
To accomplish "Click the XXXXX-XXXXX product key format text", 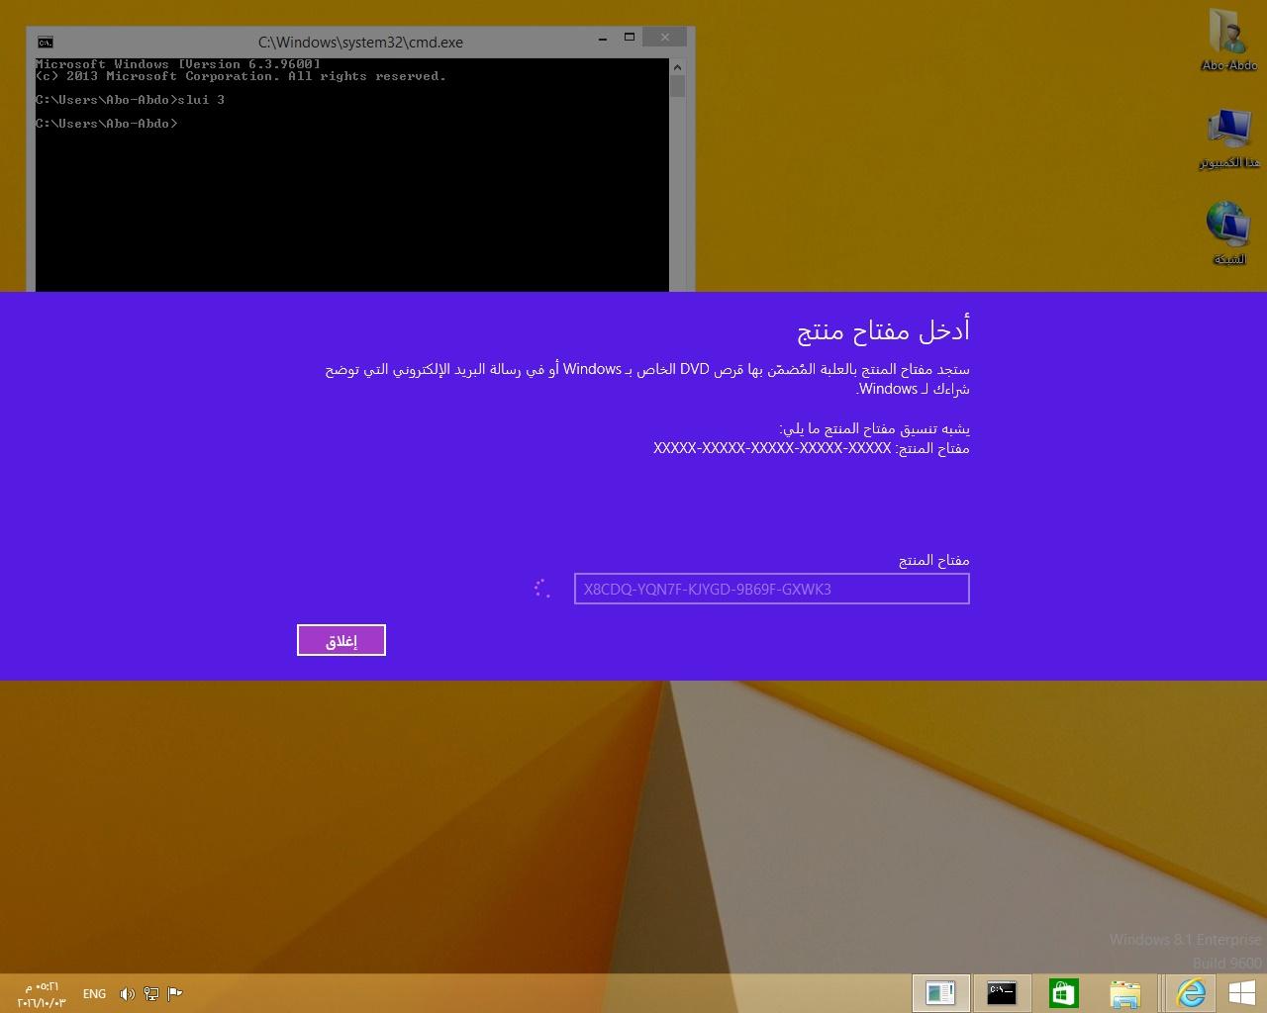I will tap(772, 448).
